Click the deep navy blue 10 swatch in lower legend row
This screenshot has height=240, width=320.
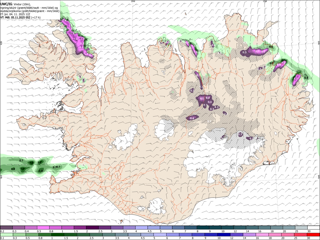click(224, 235)
